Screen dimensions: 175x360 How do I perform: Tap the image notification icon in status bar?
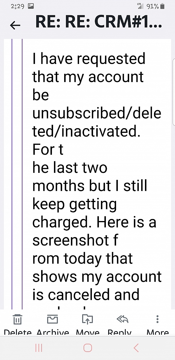[31, 6]
